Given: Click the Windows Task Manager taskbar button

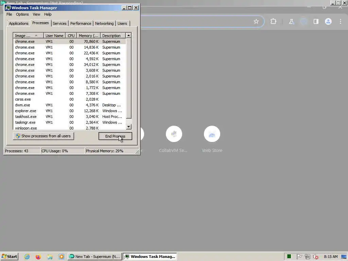Looking at the screenshot, I should click(x=150, y=257).
